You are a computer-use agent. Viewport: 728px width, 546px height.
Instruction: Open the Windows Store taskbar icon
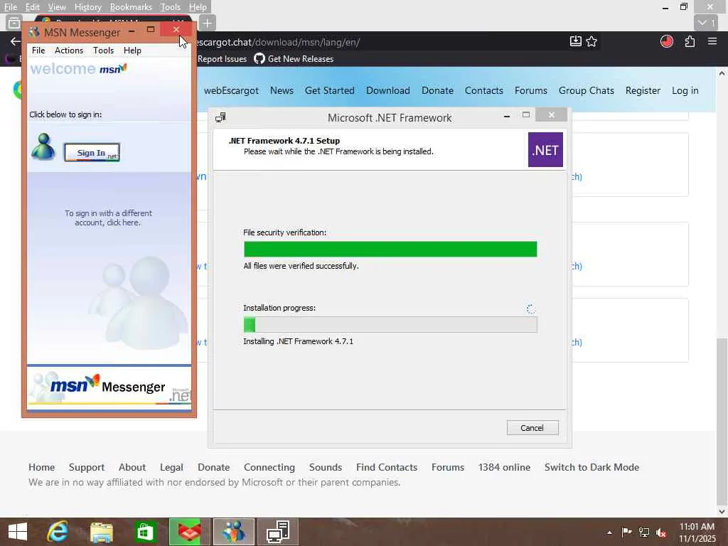coord(145,532)
